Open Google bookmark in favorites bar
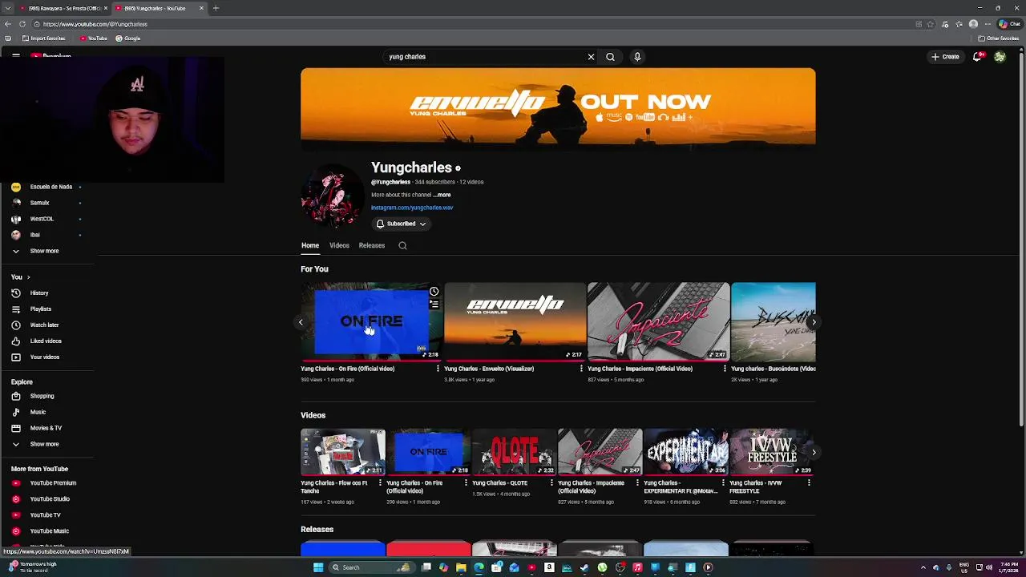 click(128, 38)
